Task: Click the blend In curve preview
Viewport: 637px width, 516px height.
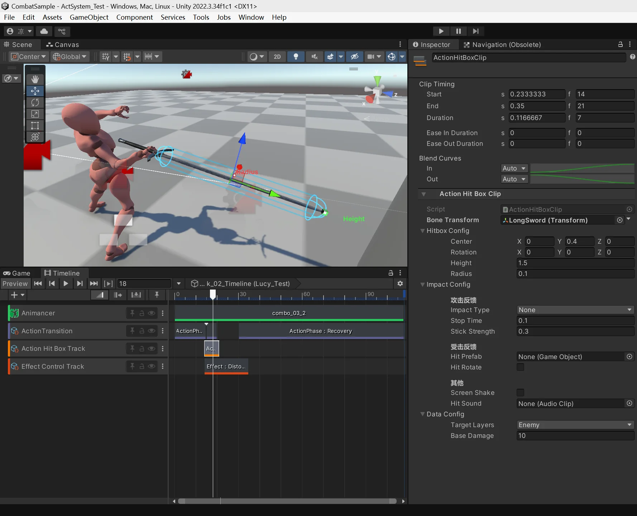Action: tap(582, 168)
